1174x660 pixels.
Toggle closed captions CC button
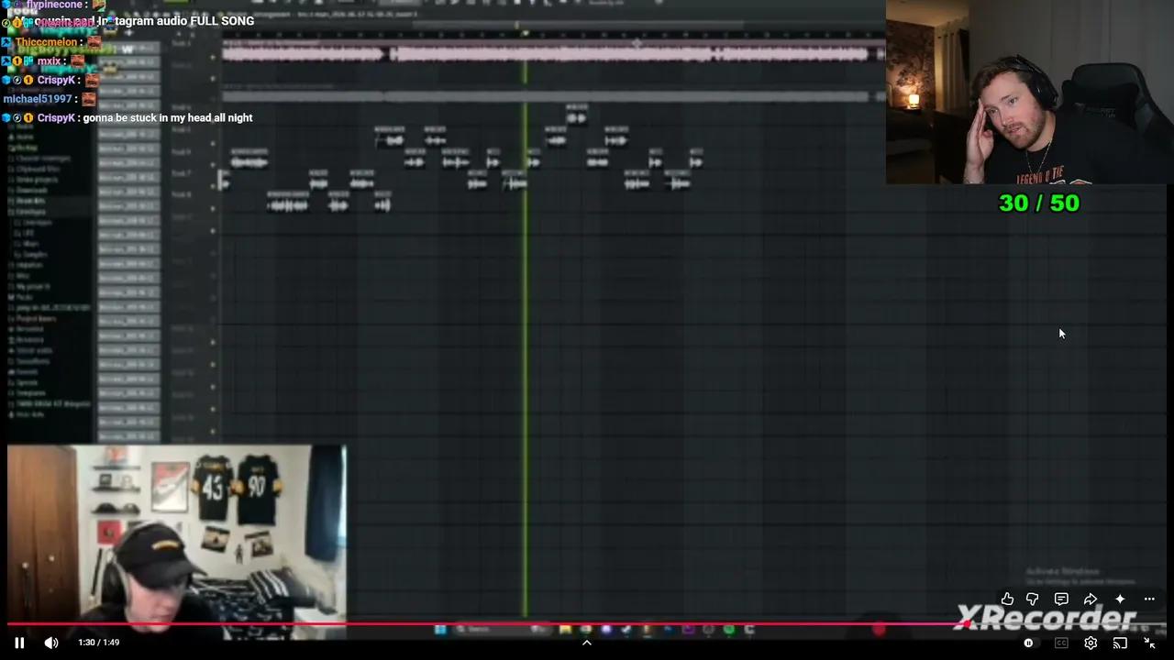[1061, 643]
